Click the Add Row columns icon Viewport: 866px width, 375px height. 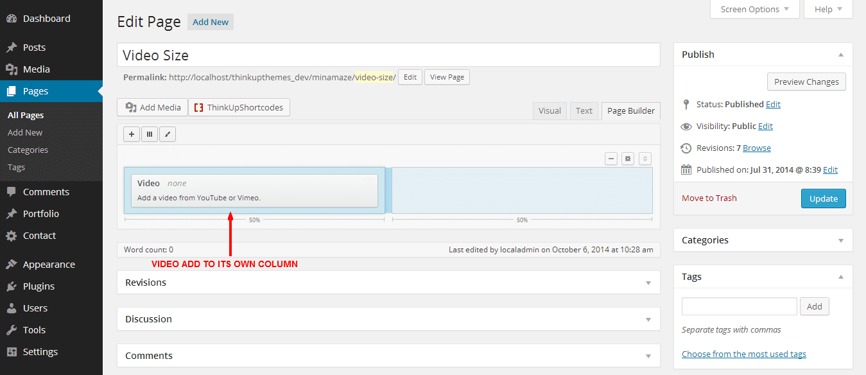[150, 134]
